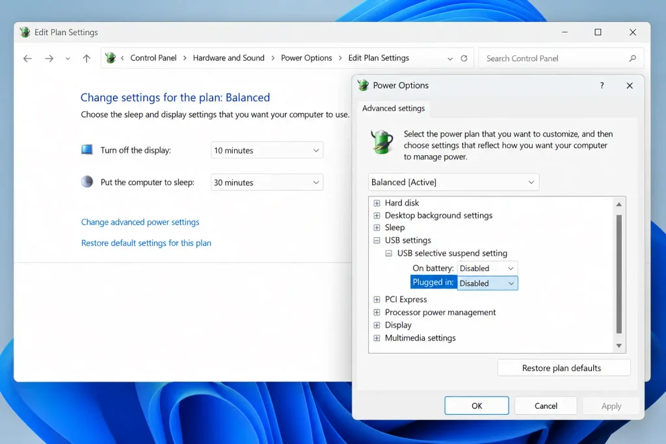The width and height of the screenshot is (666, 444).
Task: Click the settings tree scrollbar thumb
Action: tap(619, 274)
